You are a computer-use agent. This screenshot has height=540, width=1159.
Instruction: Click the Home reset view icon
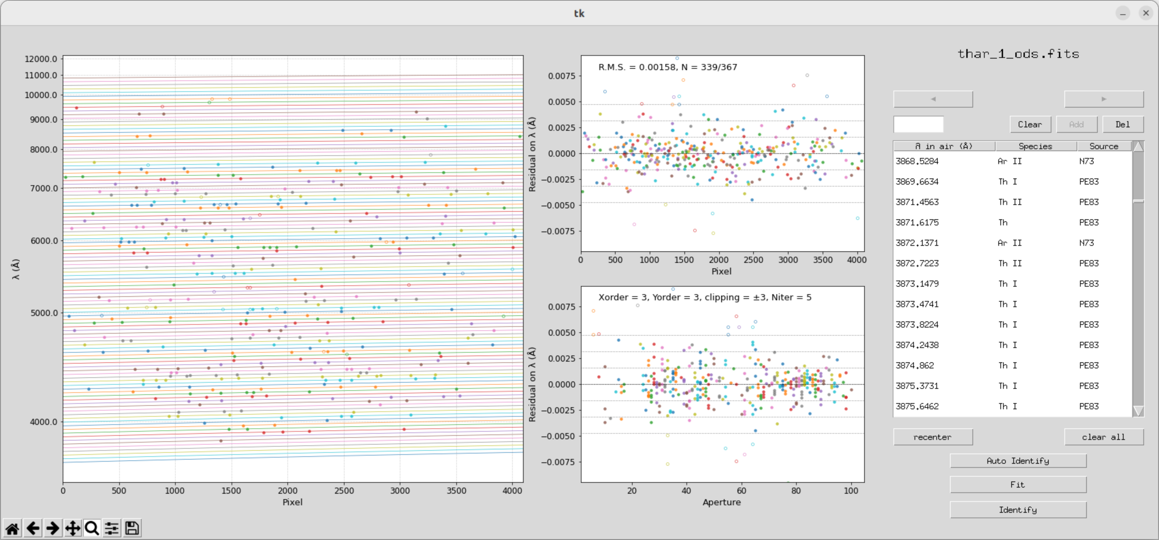(x=12, y=528)
